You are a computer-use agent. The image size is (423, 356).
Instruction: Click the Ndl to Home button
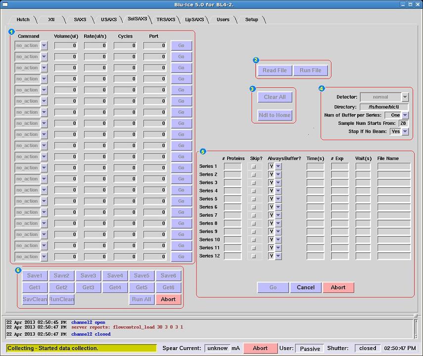[275, 115]
